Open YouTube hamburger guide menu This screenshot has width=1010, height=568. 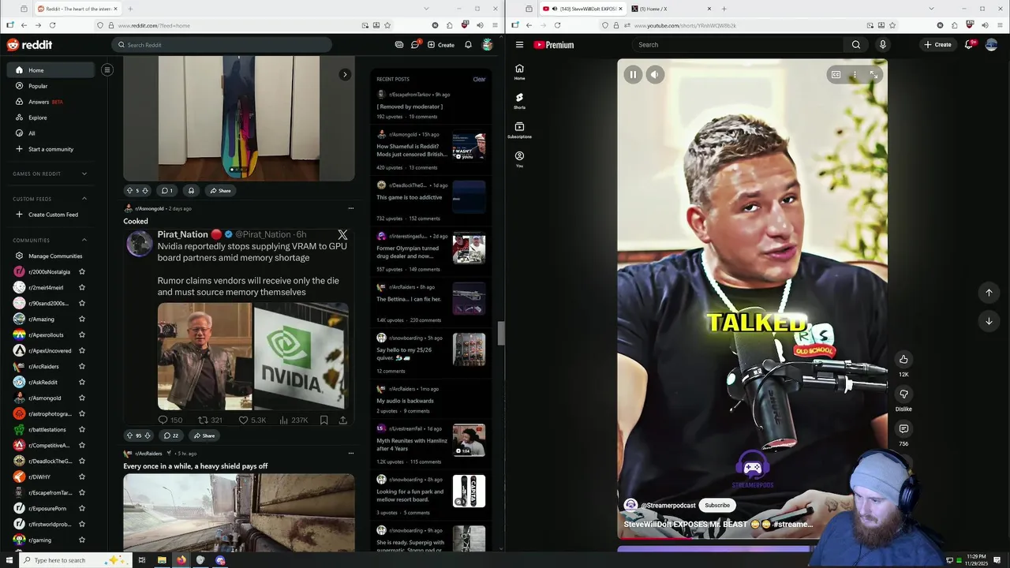click(519, 45)
